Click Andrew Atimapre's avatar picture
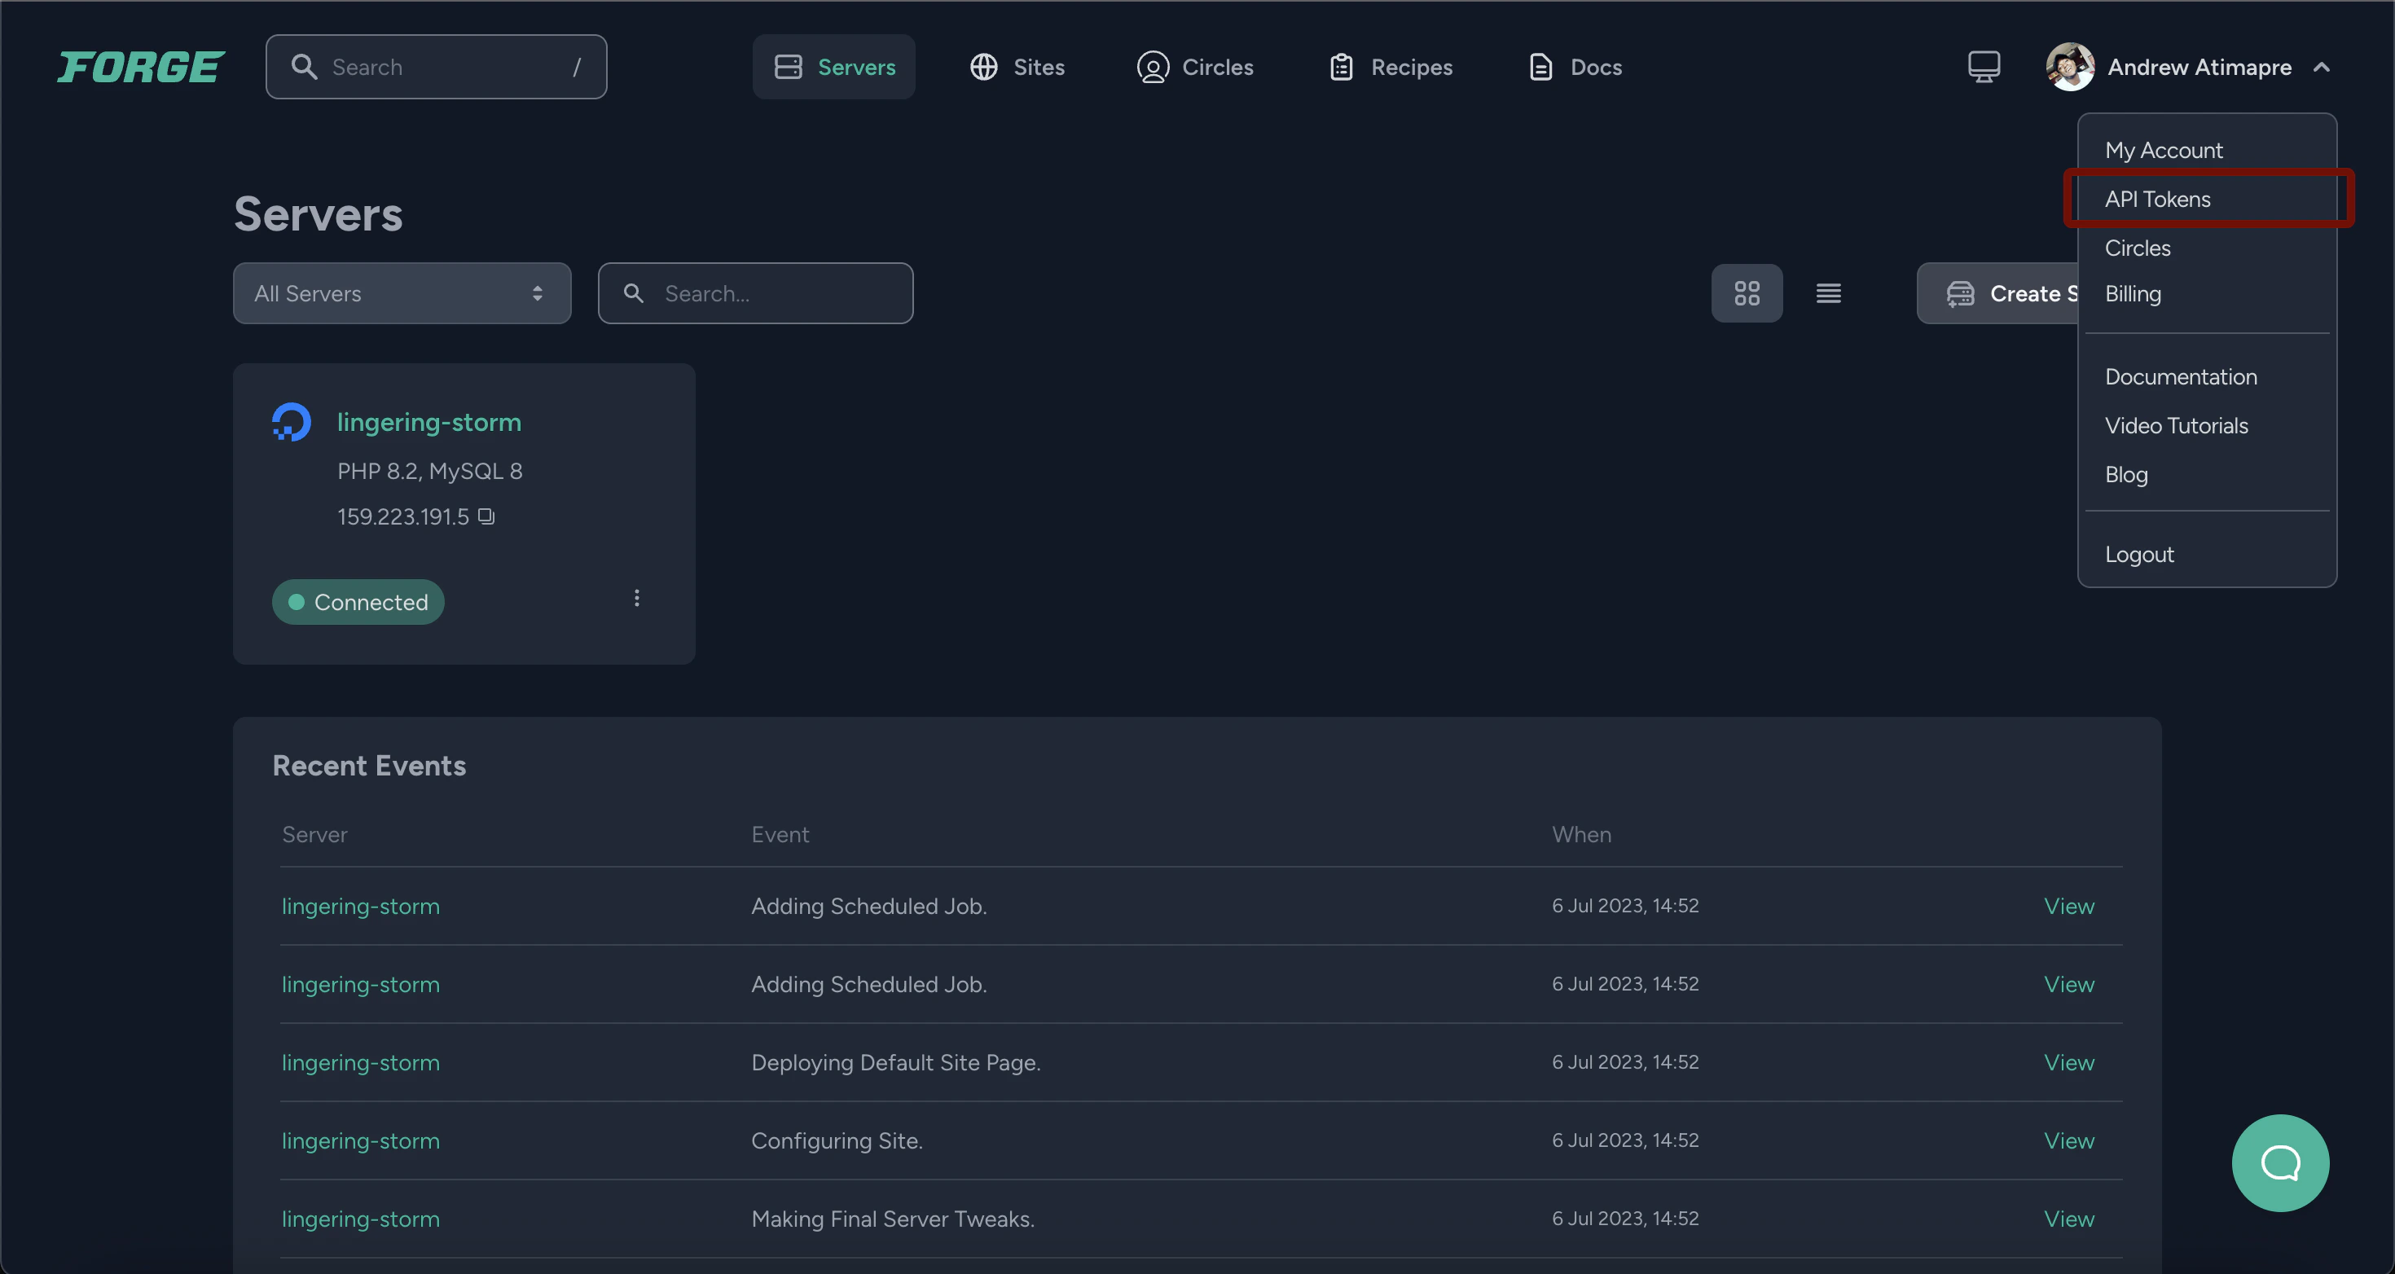Screen dimensions: 2395x1274 tap(2070, 67)
